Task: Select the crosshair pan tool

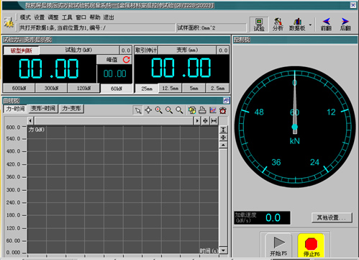Action: pos(148,110)
